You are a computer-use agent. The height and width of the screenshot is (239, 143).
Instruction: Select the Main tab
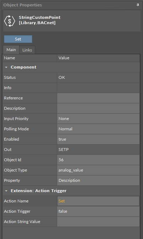(11, 50)
